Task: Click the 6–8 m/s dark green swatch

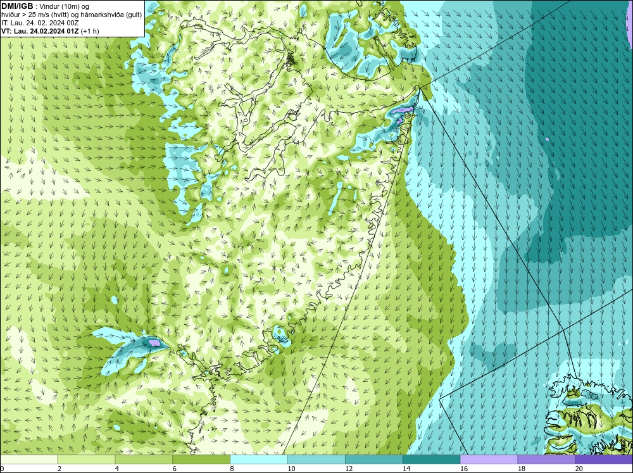Action: pos(201,460)
